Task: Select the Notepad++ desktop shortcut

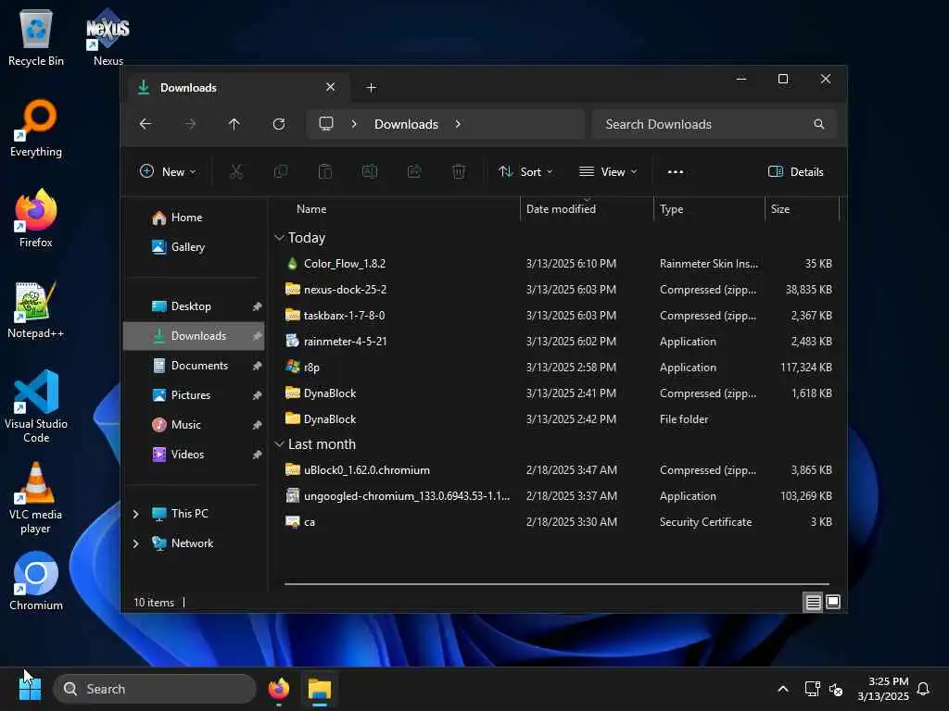Action: pos(36,309)
